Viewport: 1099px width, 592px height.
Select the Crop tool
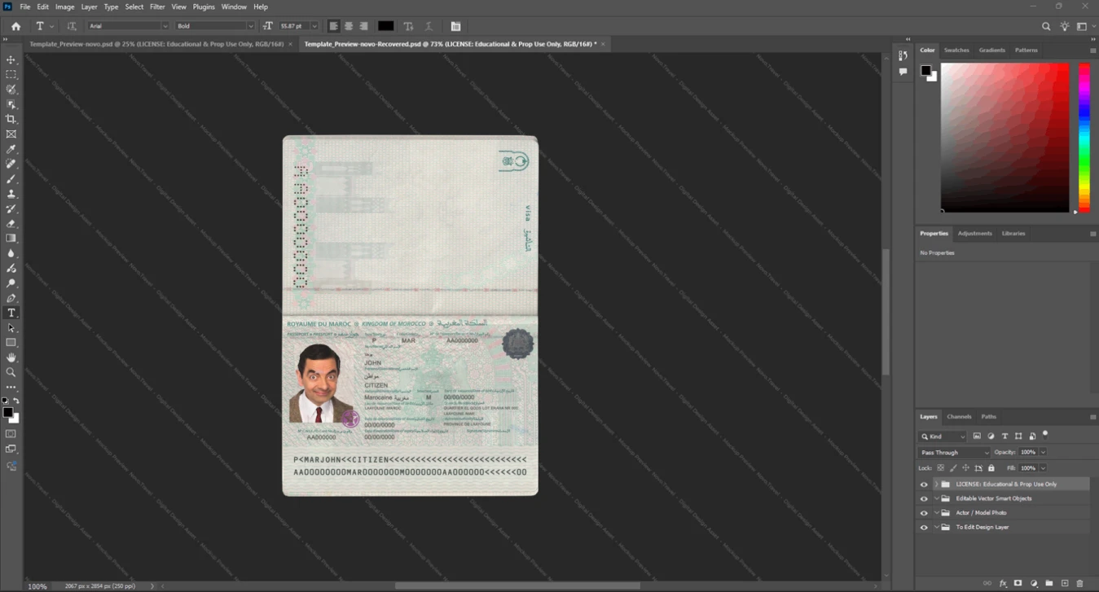[11, 119]
